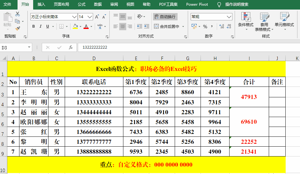Switch to the 插入 tab

(41, 4)
